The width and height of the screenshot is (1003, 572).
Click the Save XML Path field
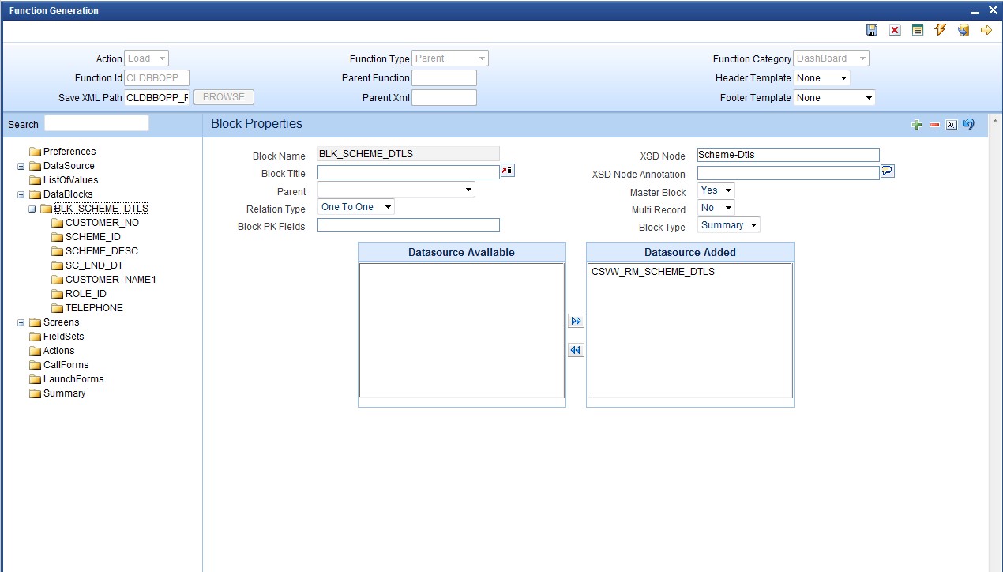(157, 97)
